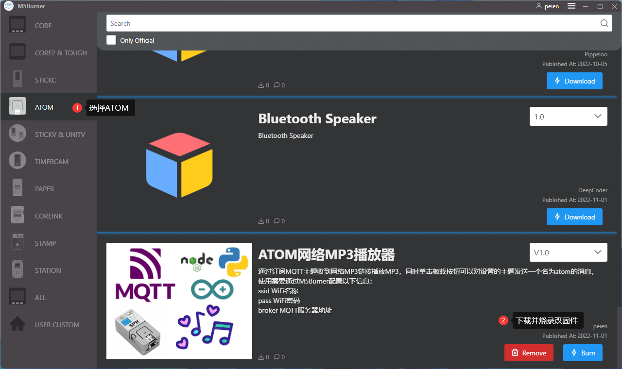
Task: Download the Bluetooth Speaker firmware
Action: (x=574, y=217)
